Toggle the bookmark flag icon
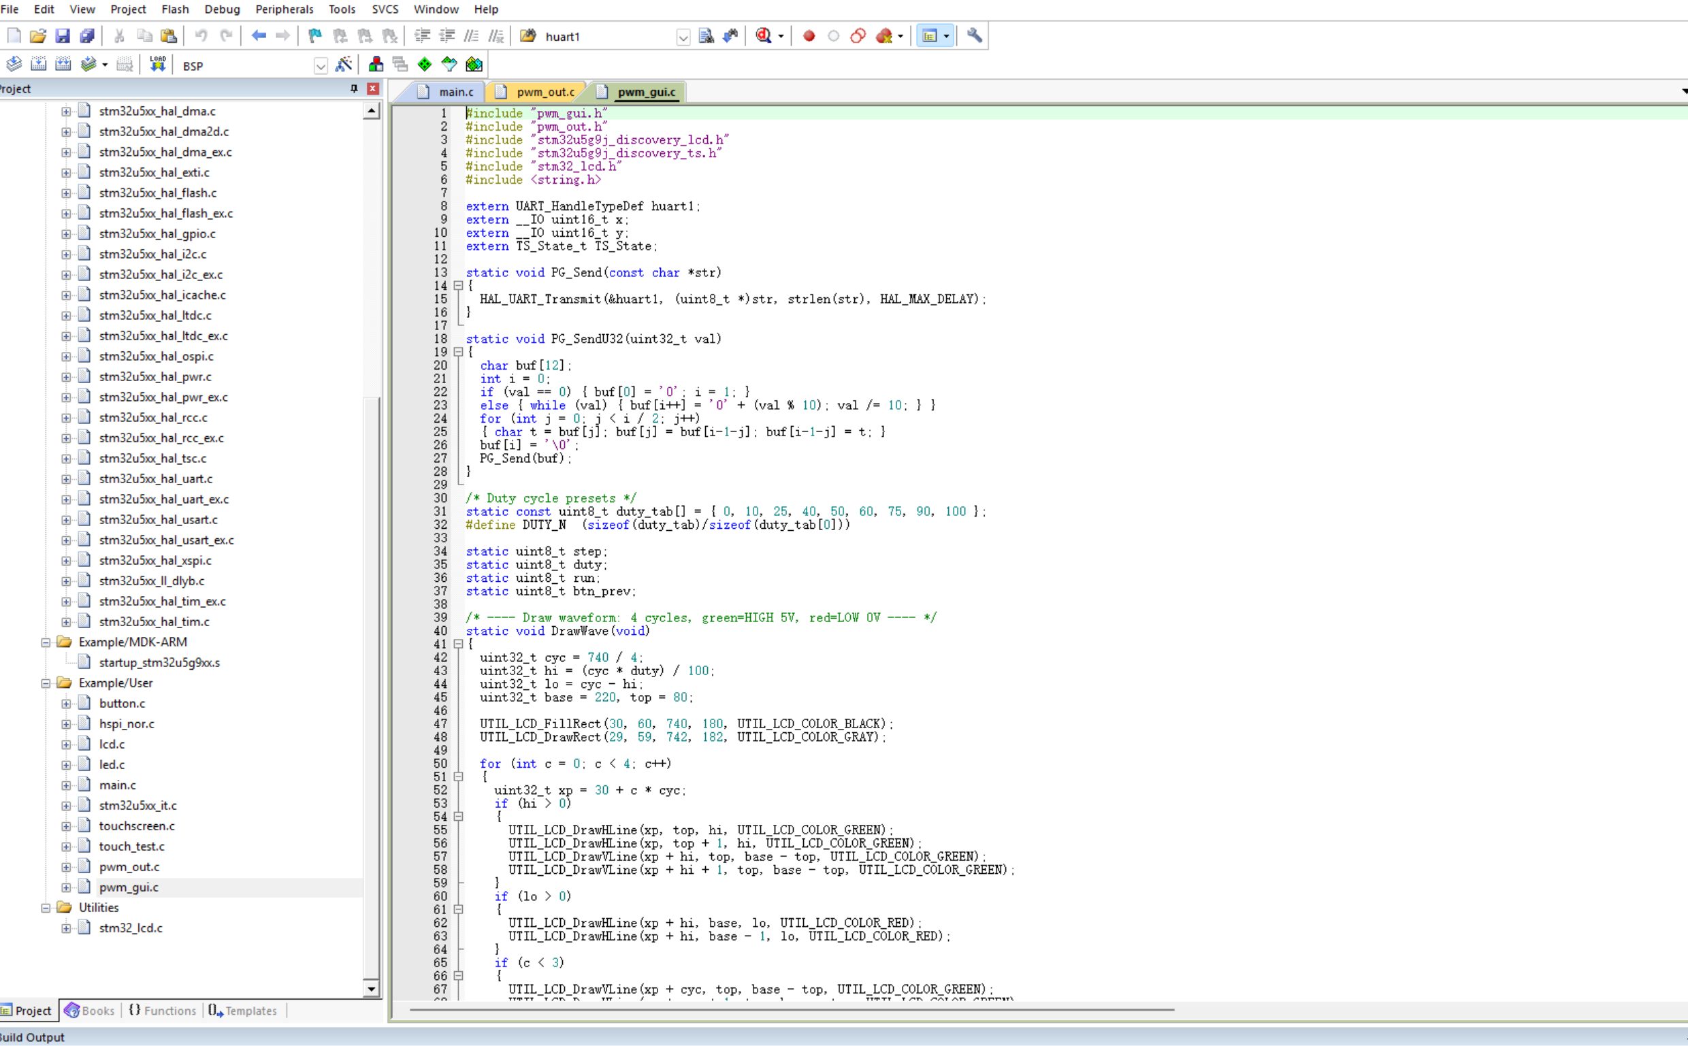Viewport: 1688px width, 1046px height. tap(314, 36)
